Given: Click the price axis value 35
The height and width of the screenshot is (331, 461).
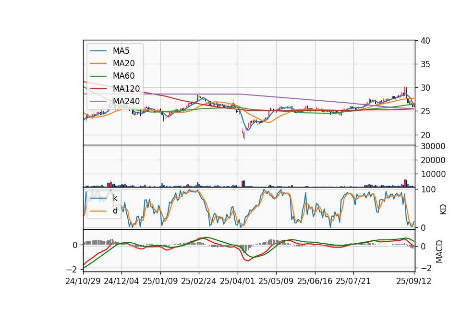Looking at the screenshot, I should click(425, 64).
